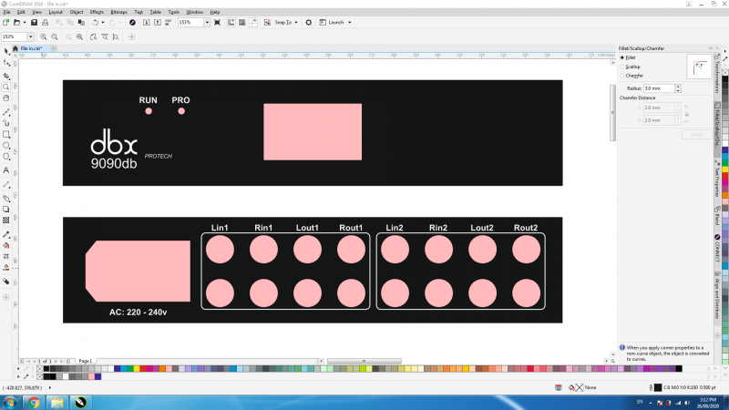Select the Text tool
Screen dimensions: 729x410
point(6,170)
